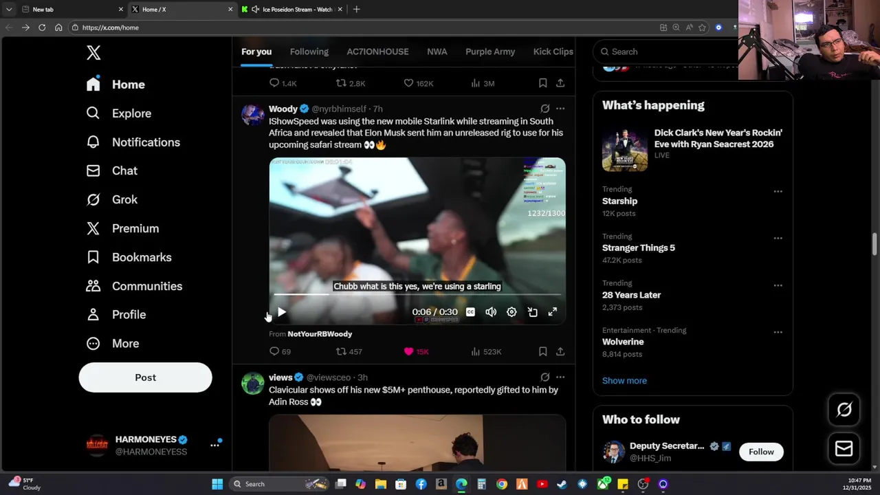
Task: Open the X logo home icon
Action: [93, 52]
